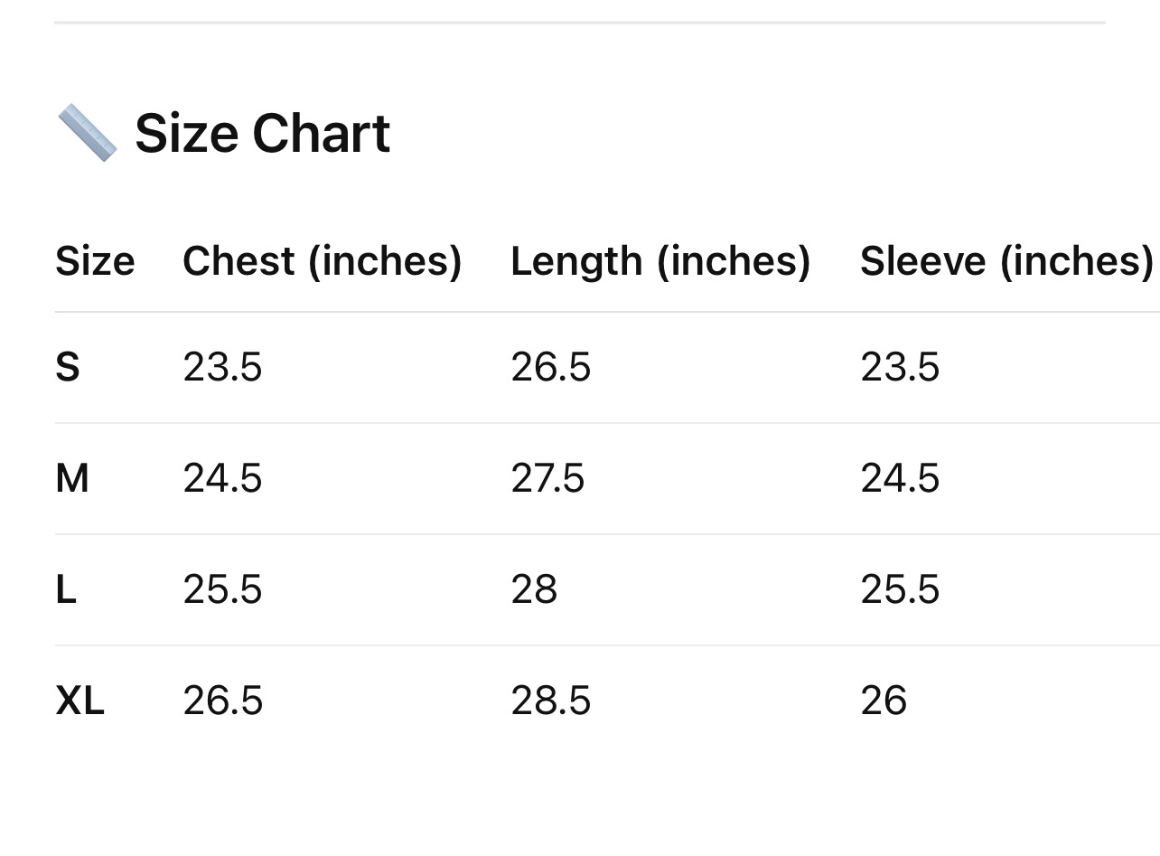Select the Sleeve (inches) column header
Image resolution: width=1160 pixels, height=856 pixels.
pos(1006,261)
